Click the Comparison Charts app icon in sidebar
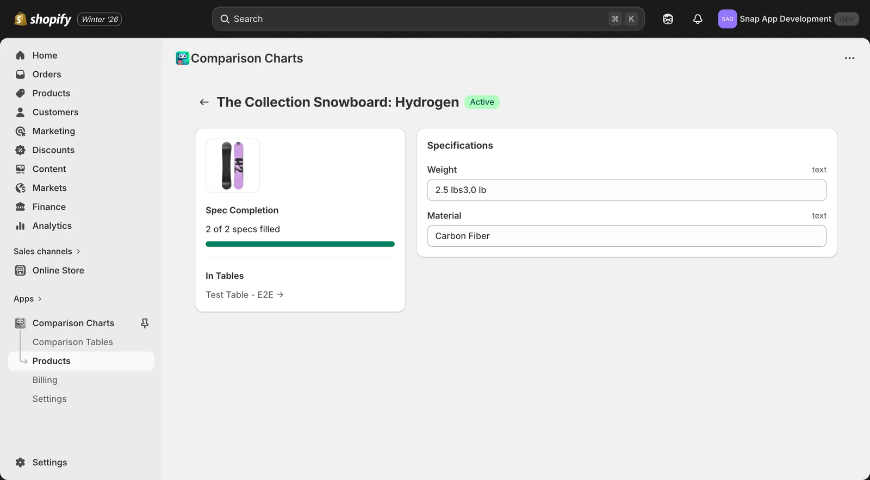 pos(20,323)
